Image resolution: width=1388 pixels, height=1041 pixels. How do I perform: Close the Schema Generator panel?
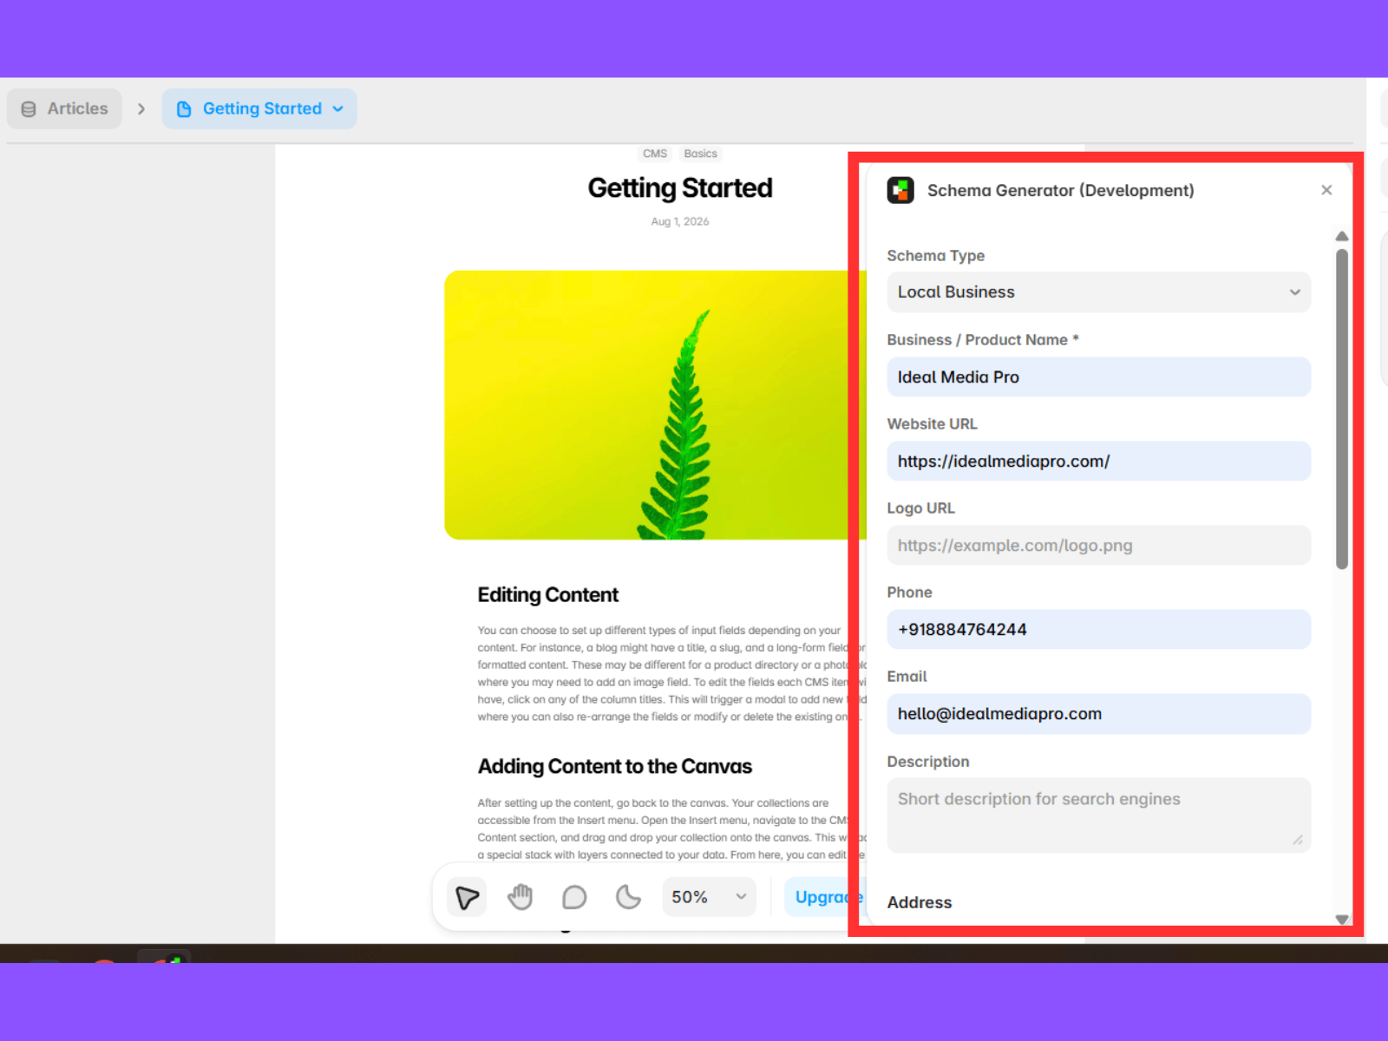1326,190
